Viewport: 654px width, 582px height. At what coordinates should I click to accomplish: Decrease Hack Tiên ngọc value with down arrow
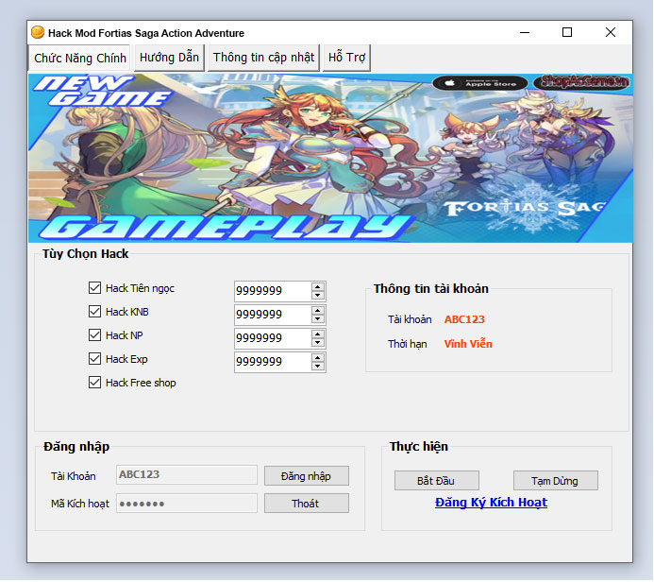click(x=318, y=297)
